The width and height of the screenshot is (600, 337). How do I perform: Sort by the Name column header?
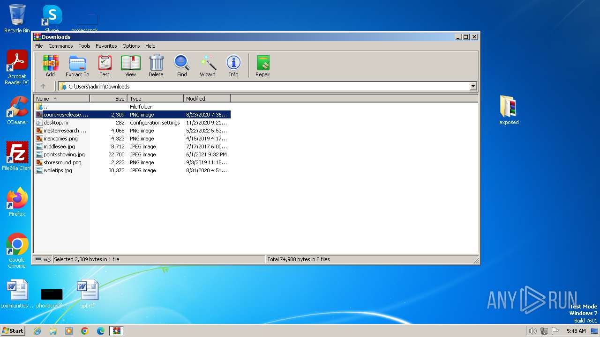61,99
